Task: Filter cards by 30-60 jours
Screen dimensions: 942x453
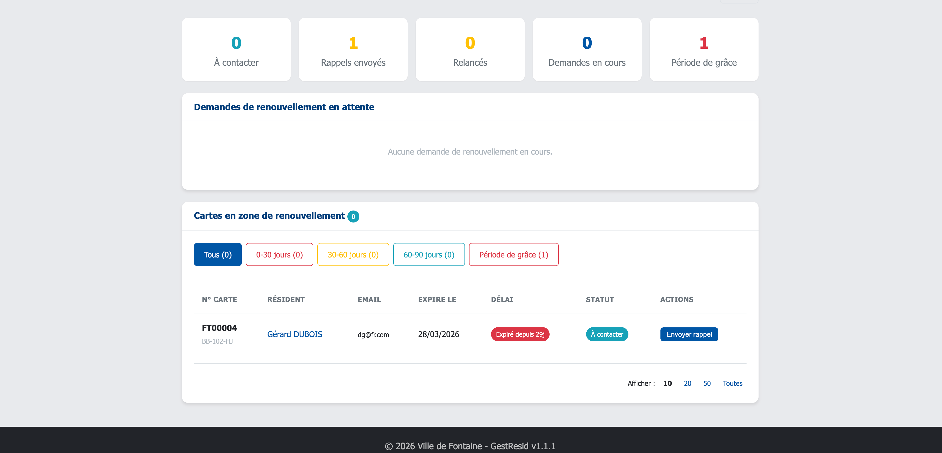Action: click(353, 254)
